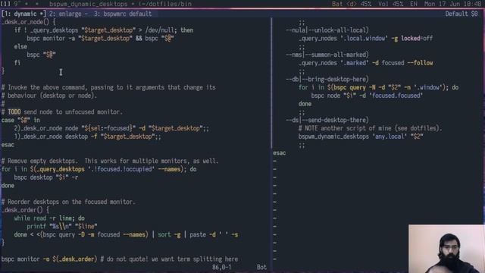Click the 'fi' keyword line
Image resolution: width=485 pixels, height=273 pixels.
17,63
